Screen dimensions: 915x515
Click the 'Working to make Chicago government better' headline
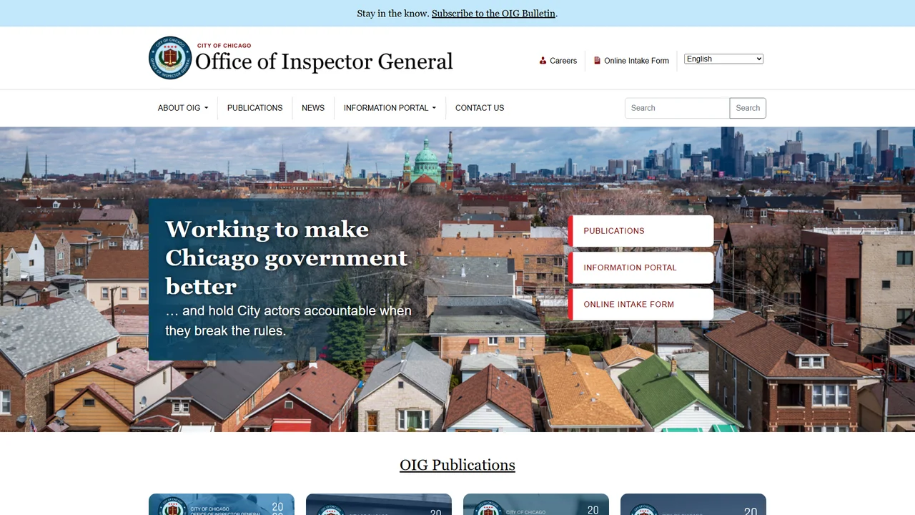tap(287, 257)
